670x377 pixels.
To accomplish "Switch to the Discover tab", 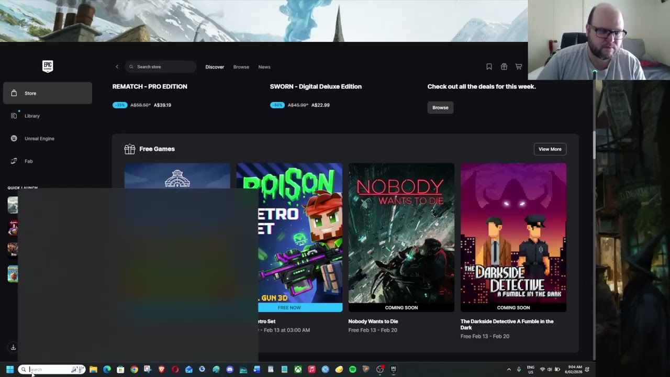I will tap(215, 67).
